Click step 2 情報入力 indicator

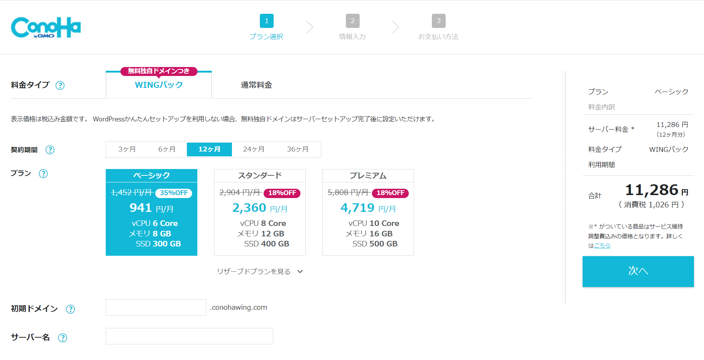click(352, 27)
